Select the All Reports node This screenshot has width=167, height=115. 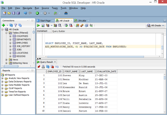[10, 75]
